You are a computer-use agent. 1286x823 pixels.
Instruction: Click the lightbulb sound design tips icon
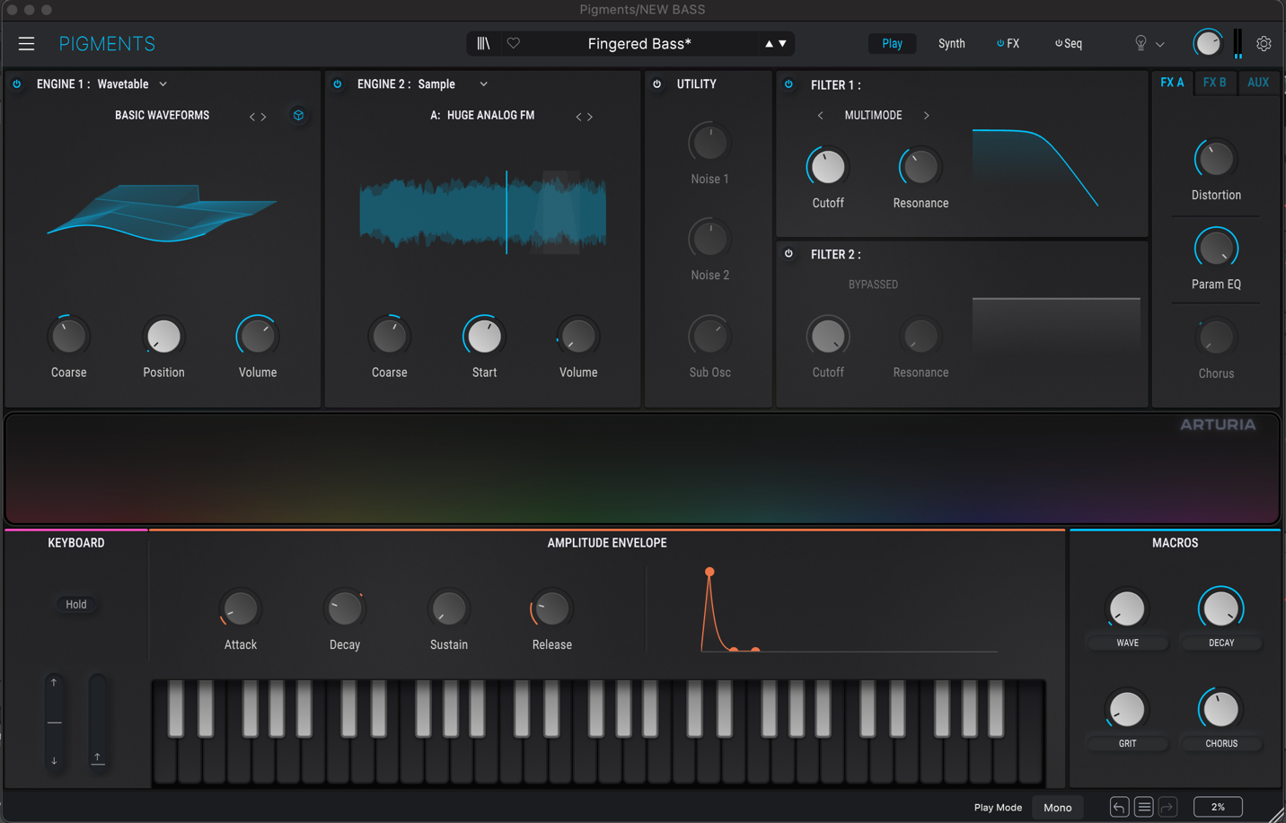[x=1141, y=43]
